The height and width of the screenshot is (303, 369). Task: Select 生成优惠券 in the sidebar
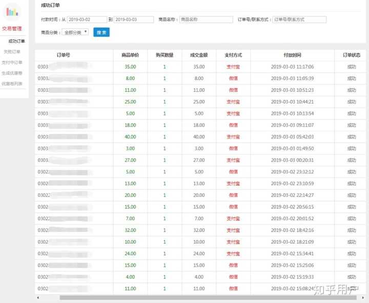click(x=12, y=73)
